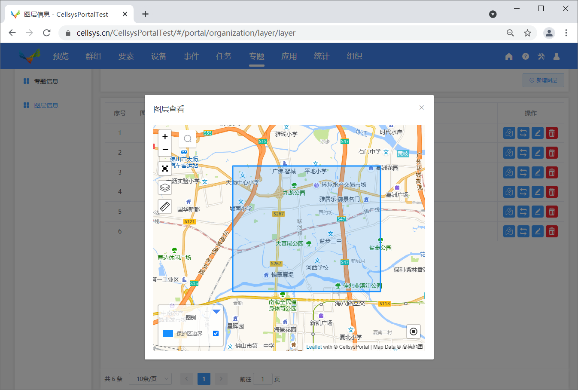Open the 统计 nav tab
Image resolution: width=578 pixels, height=390 pixels.
tap(322, 56)
